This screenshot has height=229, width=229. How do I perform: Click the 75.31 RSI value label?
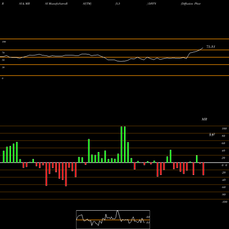click(x=211, y=47)
